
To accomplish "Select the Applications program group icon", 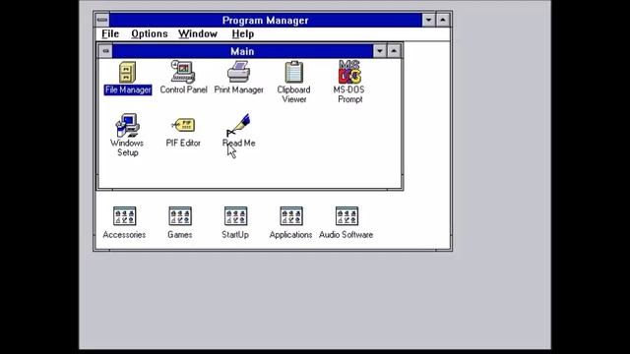I will coord(291,216).
